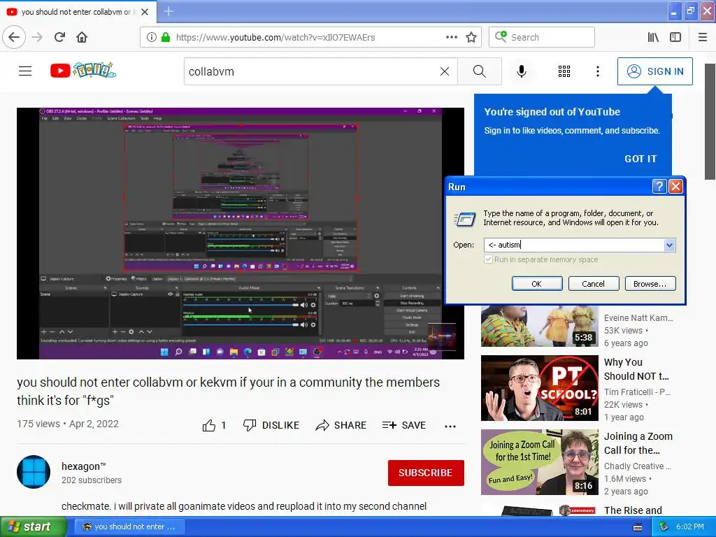
Task: Clear the collabvm search text with X
Action: [445, 71]
